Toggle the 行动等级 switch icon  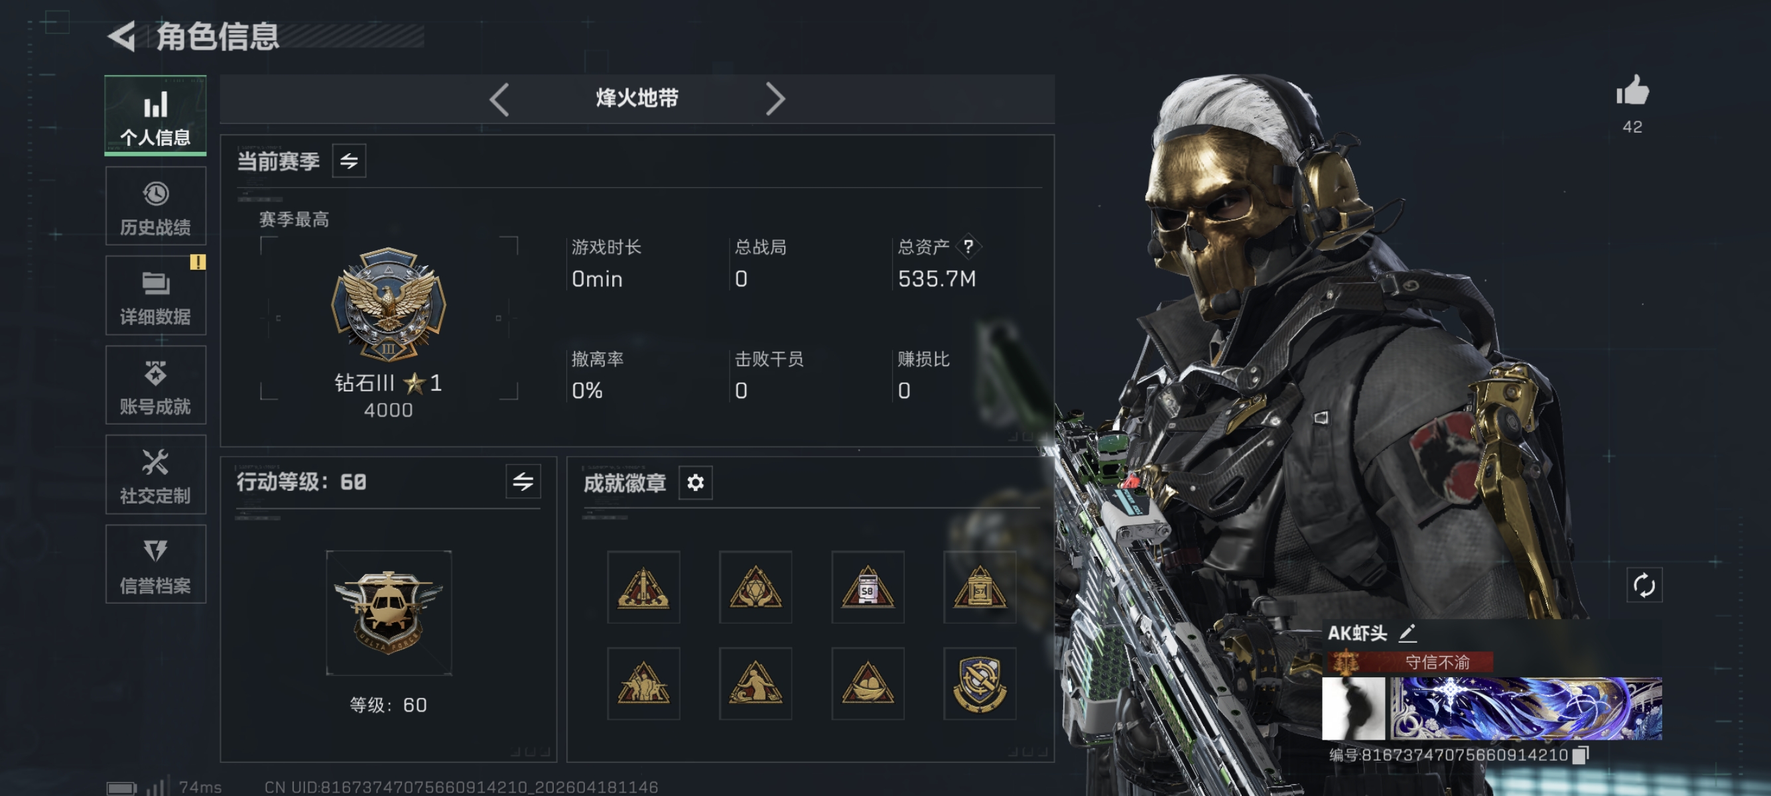(523, 481)
